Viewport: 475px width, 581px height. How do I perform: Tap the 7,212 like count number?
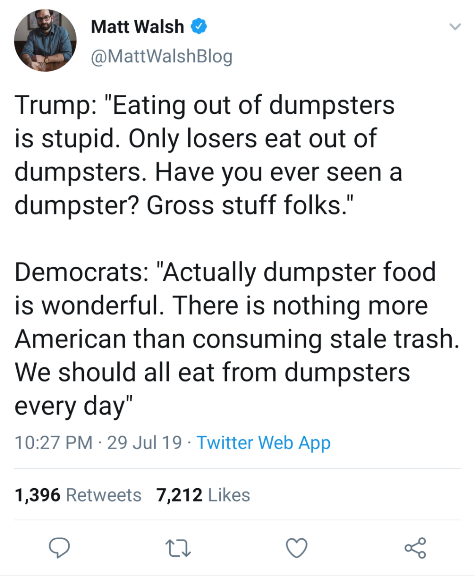click(x=179, y=495)
